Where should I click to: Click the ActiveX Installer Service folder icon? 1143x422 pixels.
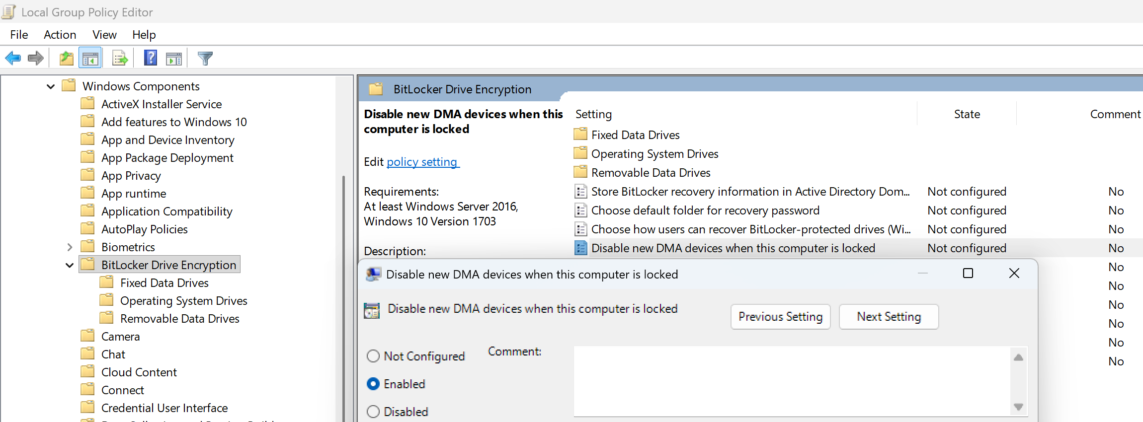pos(88,103)
